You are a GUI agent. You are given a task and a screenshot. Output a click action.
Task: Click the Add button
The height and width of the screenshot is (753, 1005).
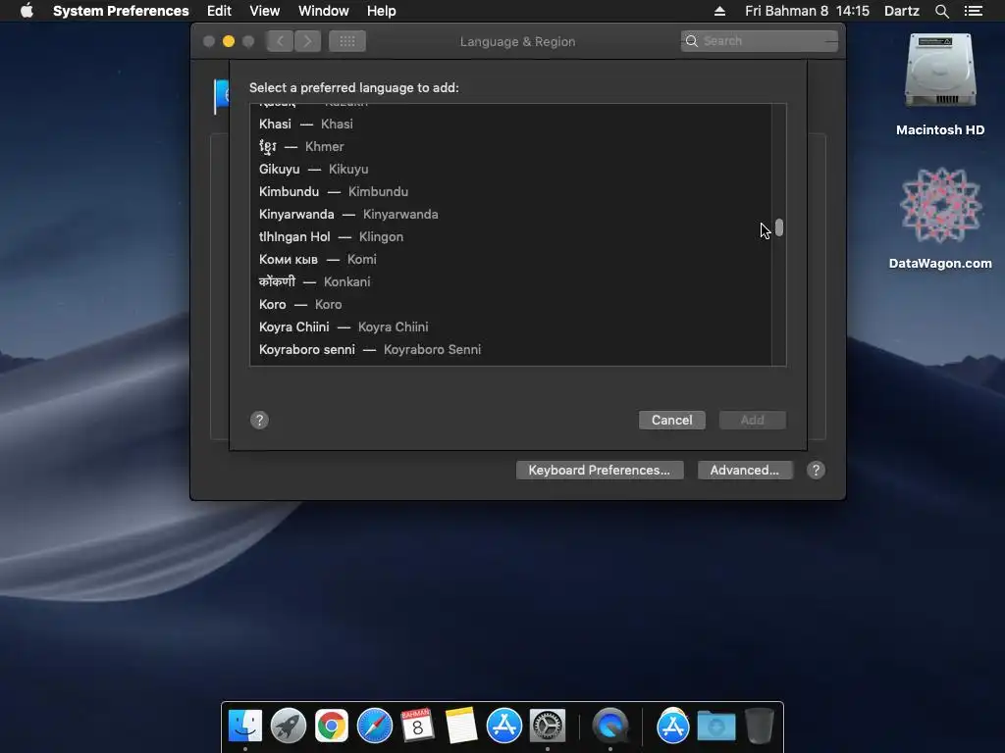click(753, 420)
